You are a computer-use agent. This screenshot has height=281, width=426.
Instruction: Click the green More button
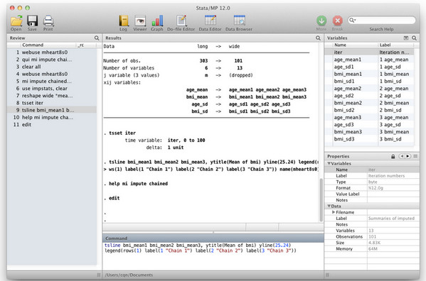click(321, 21)
